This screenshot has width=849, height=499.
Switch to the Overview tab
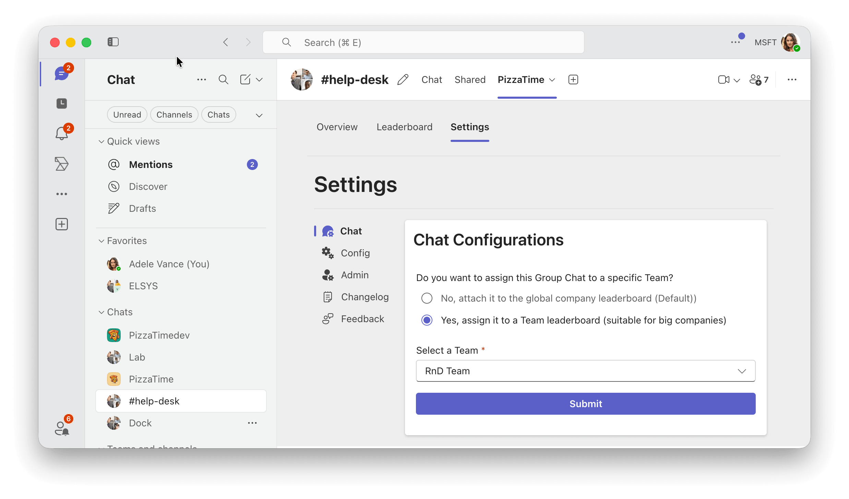[337, 127]
